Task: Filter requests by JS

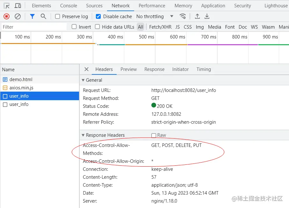Action: pyautogui.click(x=177, y=27)
